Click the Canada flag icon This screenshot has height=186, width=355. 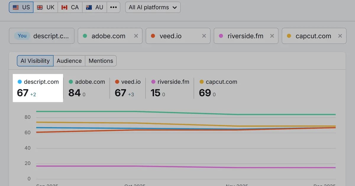pyautogui.click(x=64, y=7)
